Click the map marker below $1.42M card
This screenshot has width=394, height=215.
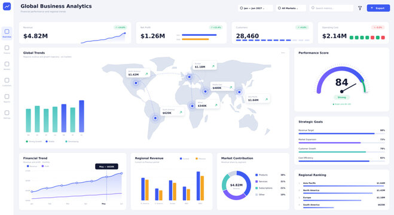click(136, 83)
